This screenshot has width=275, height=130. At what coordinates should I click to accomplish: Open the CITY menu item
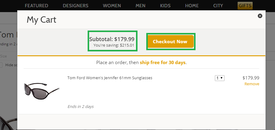[x=218, y=6]
